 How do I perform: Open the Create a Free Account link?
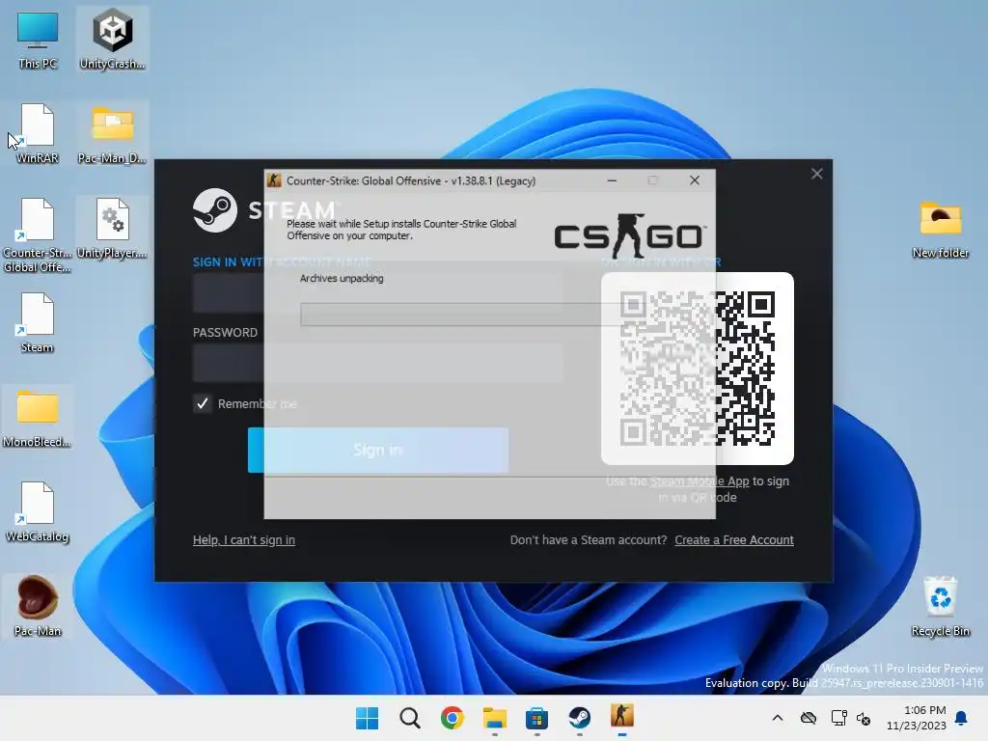pyautogui.click(x=734, y=540)
